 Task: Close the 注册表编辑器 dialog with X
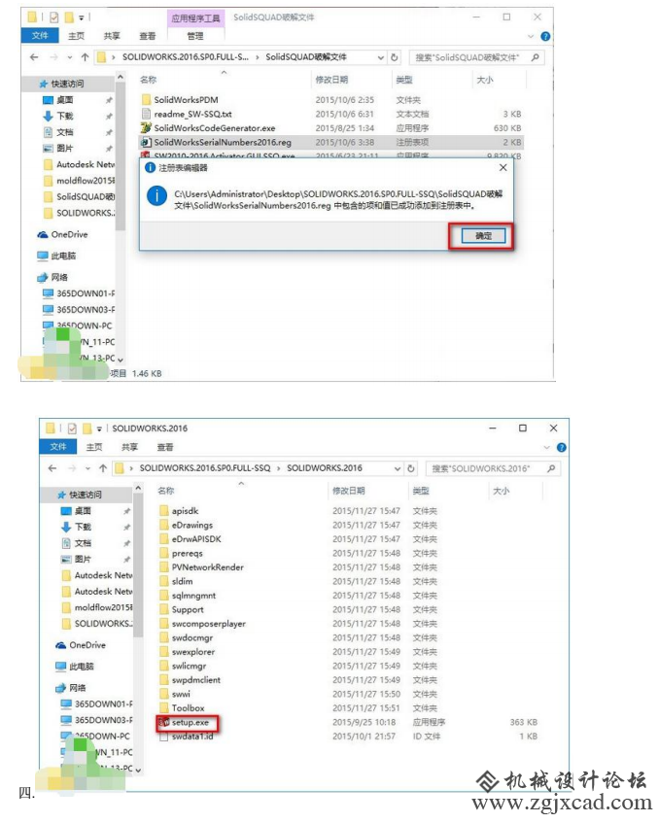coord(503,167)
